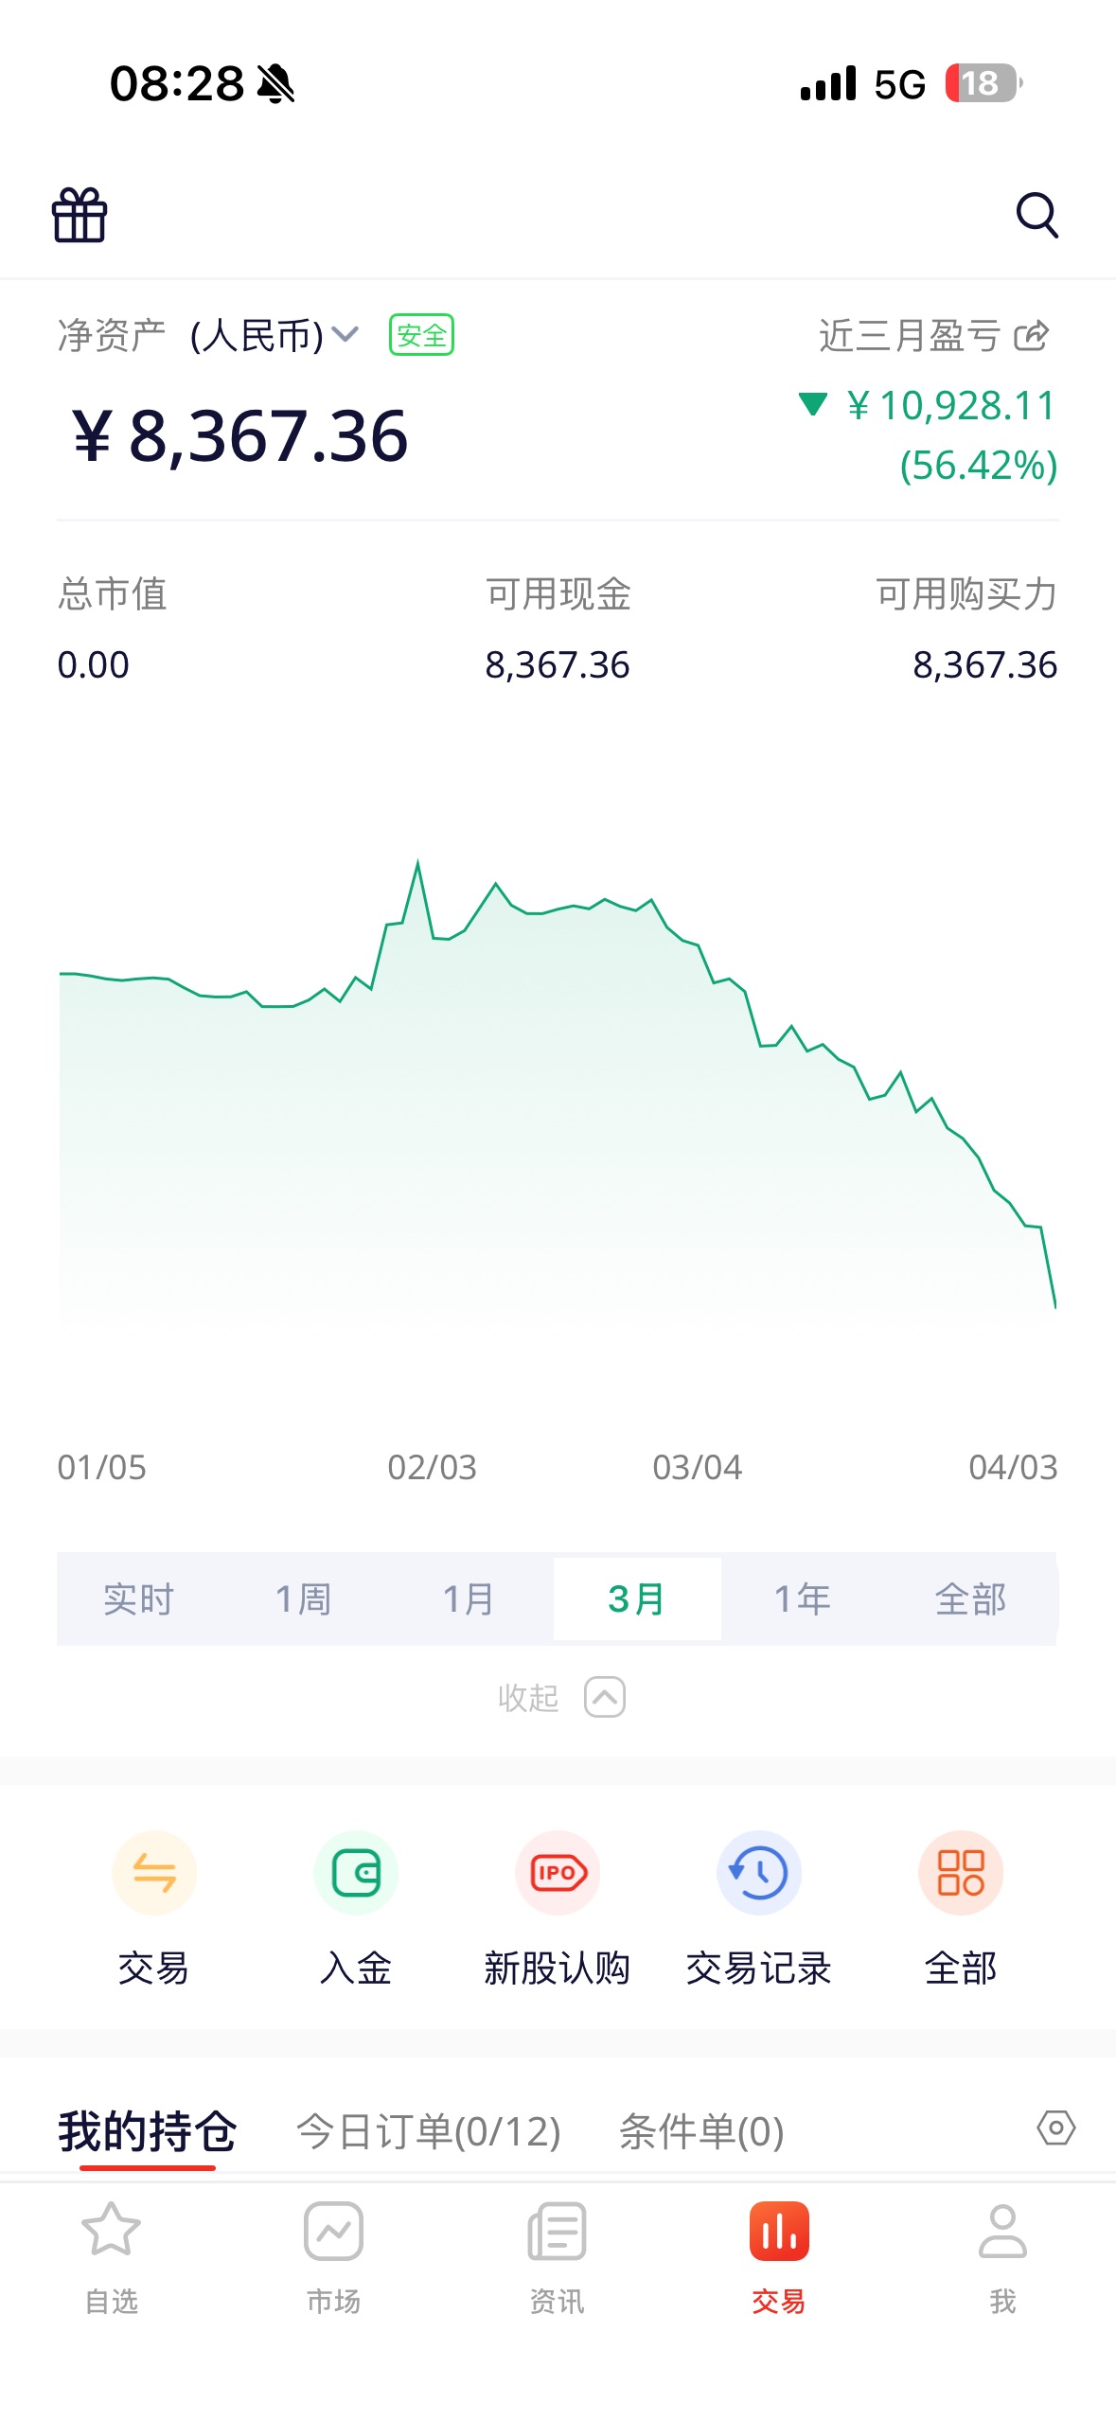View 交易记录 trade history
Viewport: 1116px width, 2419px height.
click(759, 1874)
